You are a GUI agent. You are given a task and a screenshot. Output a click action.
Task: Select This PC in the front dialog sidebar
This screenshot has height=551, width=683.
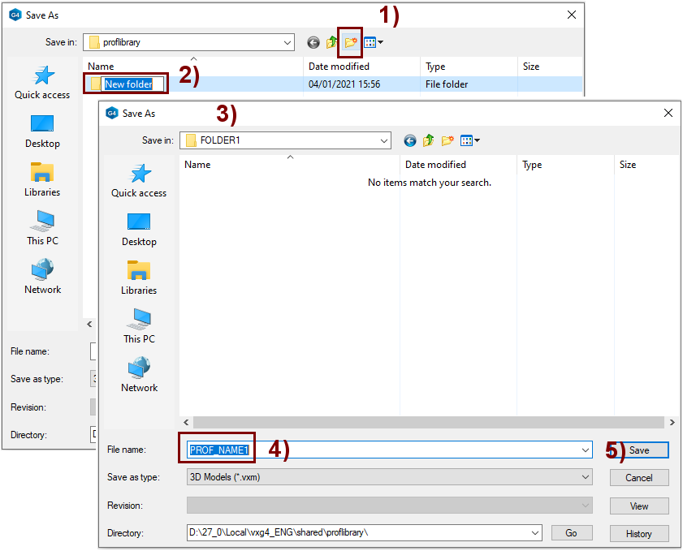139,325
